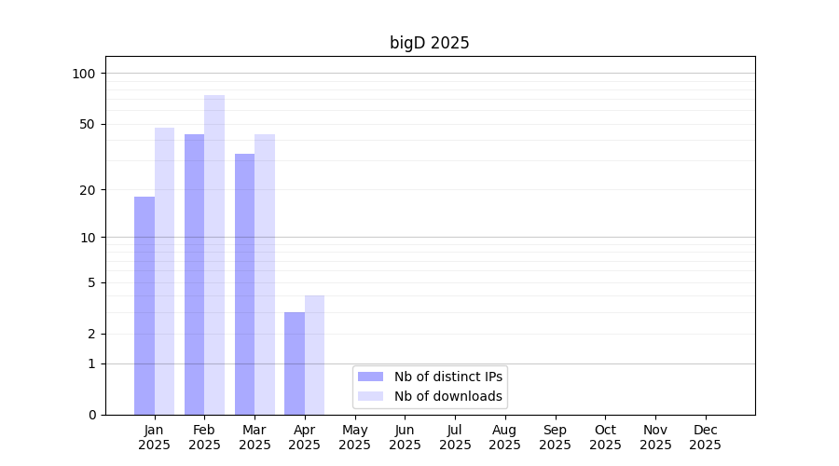Image resolution: width=839 pixels, height=466 pixels.
Task: Click the light blue downloads legend swatch
Action: coord(370,396)
